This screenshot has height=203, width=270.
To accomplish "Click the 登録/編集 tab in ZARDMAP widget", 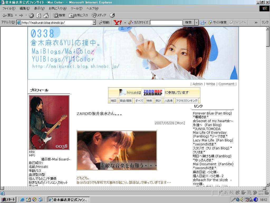I will click(126, 101).
